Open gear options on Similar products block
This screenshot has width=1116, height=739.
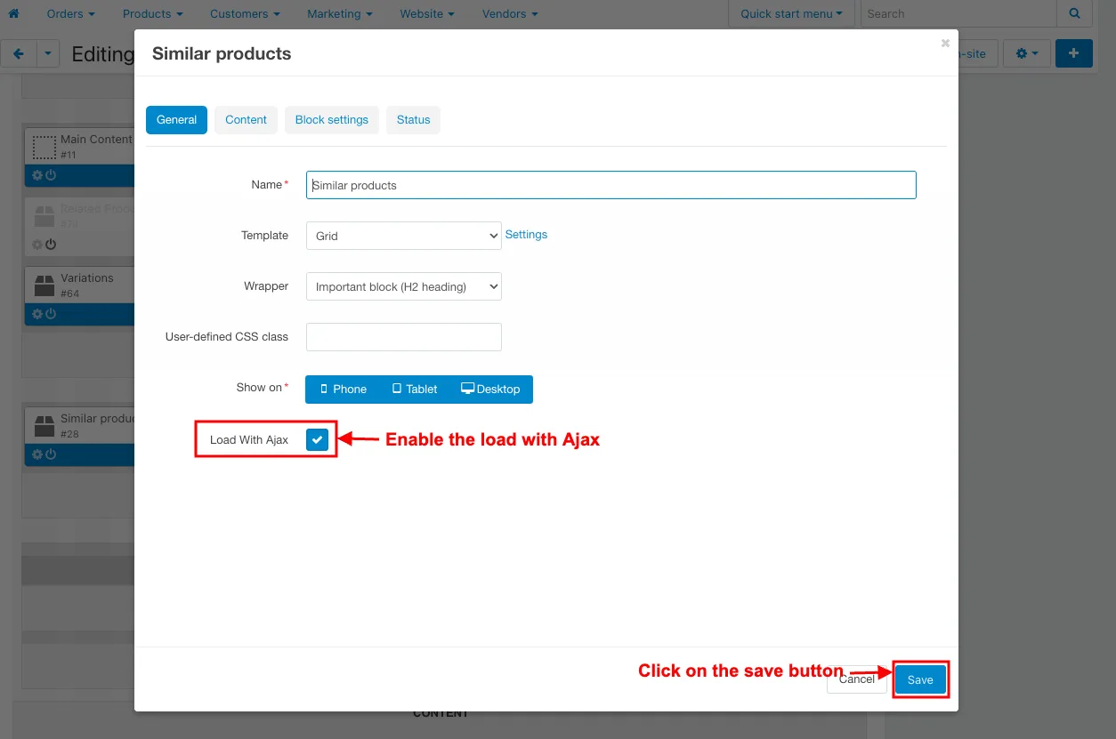(x=37, y=454)
